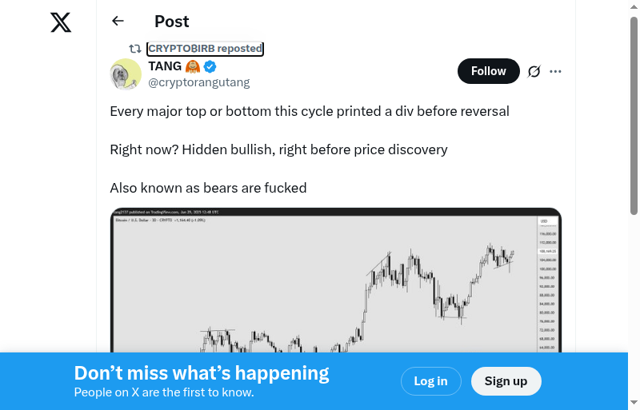Image resolution: width=640 pixels, height=410 pixels.
Task: Click the Post heading at top
Action: coord(172,22)
